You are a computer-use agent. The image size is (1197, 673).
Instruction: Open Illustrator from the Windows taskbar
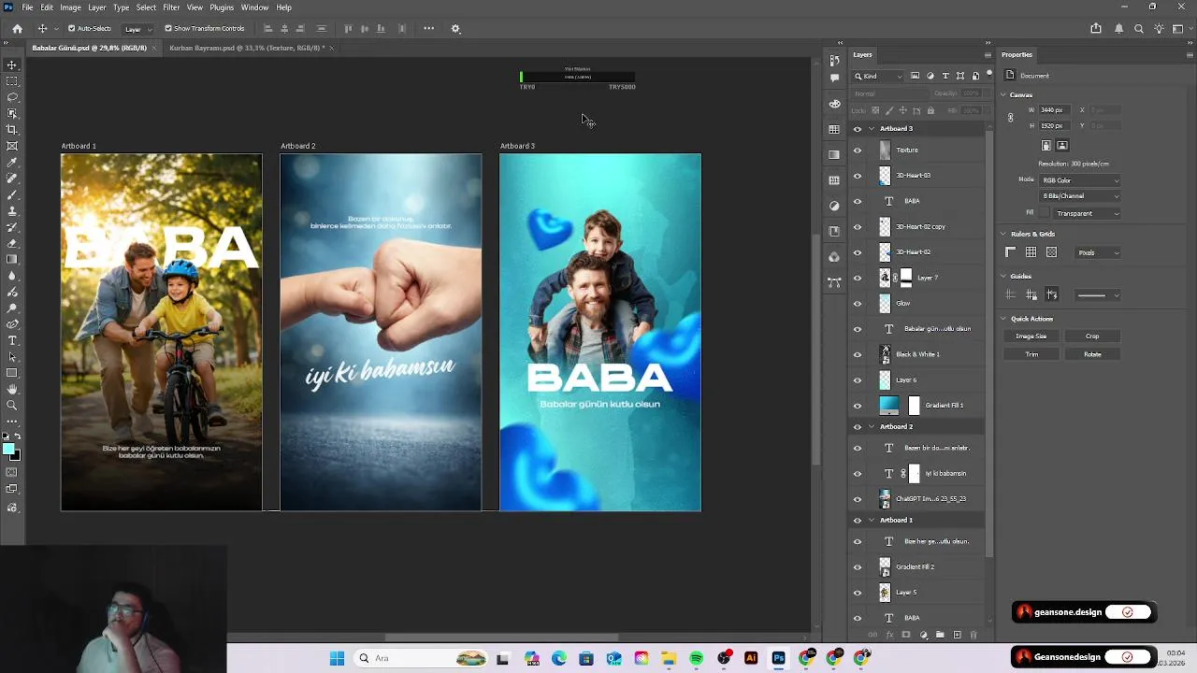click(751, 658)
